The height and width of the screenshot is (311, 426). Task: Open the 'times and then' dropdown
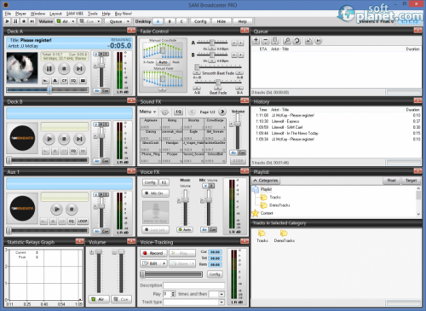pyautogui.click(x=222, y=294)
